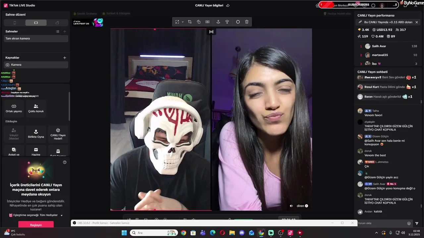Image resolution: width=424 pixels, height=238 pixels.
Task: Select the crop tool in source toolbar
Action: (190, 22)
